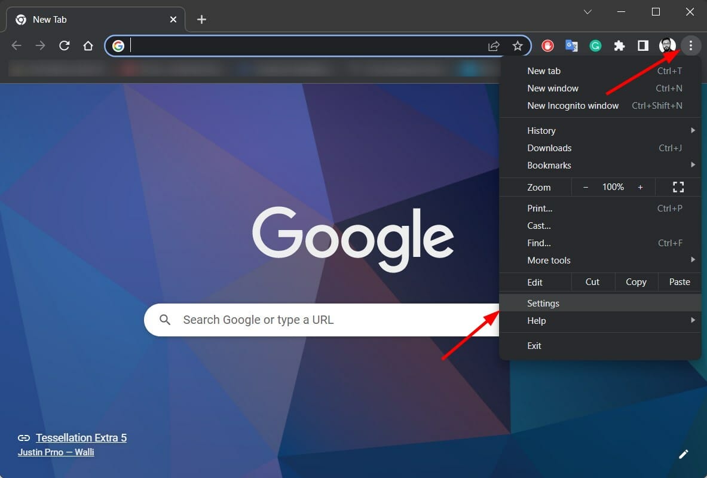Open the Google Translate extension
The height and width of the screenshot is (478, 707).
pos(571,45)
